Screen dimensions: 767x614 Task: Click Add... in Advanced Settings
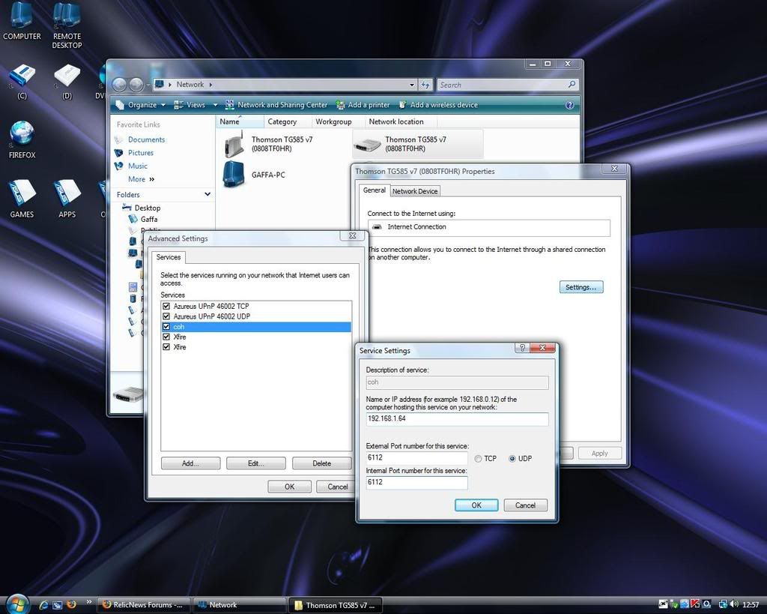coord(190,463)
